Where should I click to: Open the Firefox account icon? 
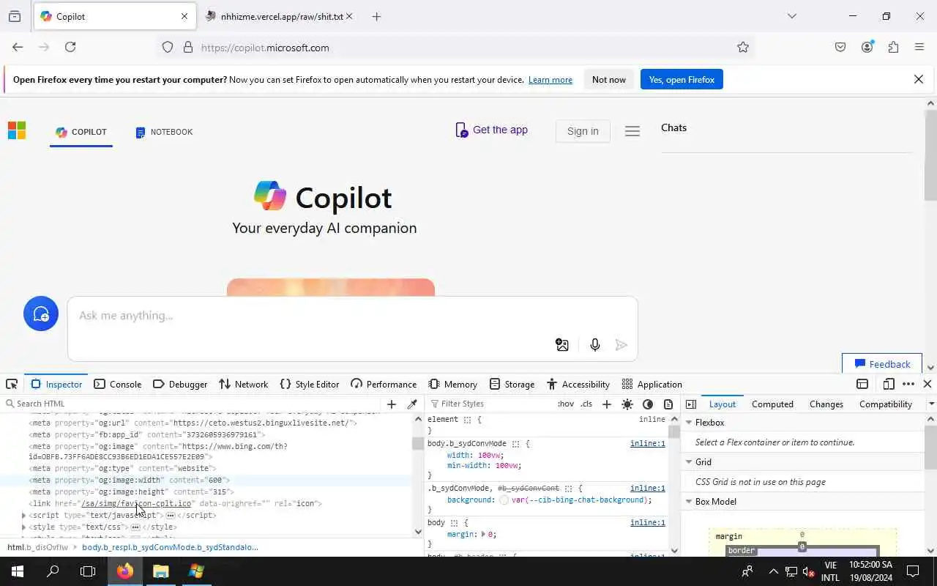(867, 47)
